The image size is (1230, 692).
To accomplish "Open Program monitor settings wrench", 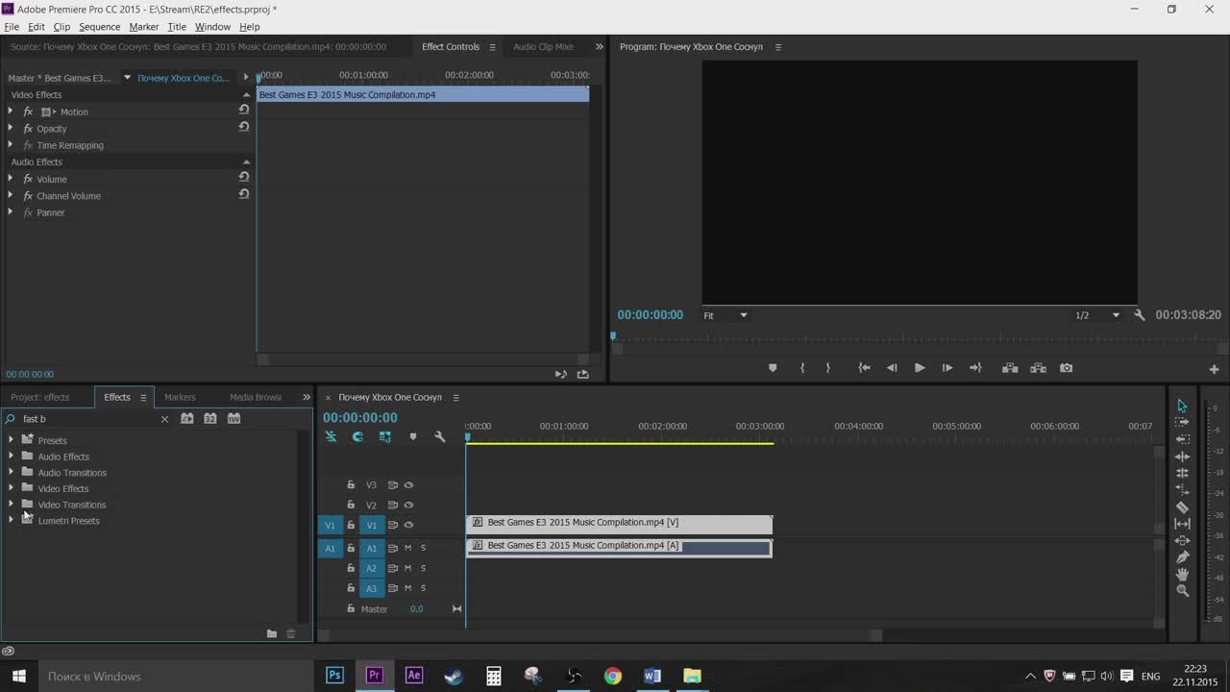I will pyautogui.click(x=1140, y=315).
